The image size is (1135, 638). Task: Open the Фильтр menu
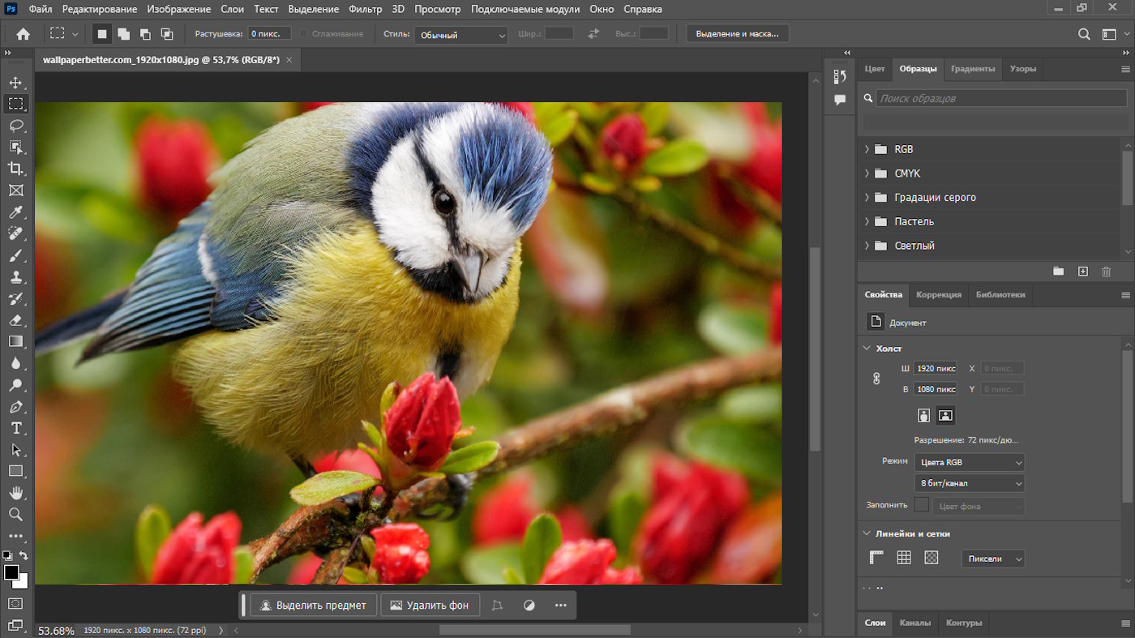(365, 9)
